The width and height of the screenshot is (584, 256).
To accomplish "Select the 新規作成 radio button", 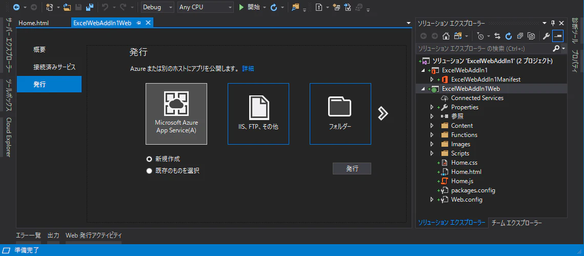I will coord(149,159).
